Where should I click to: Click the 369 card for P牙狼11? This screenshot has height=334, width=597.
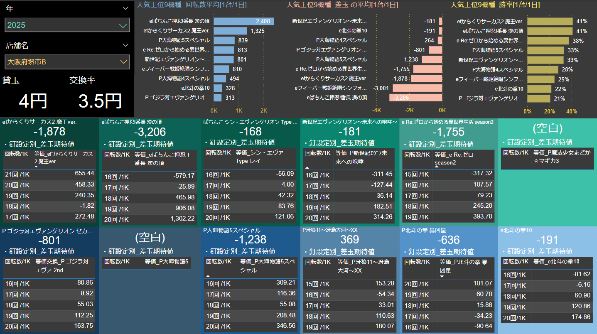pyautogui.click(x=349, y=240)
